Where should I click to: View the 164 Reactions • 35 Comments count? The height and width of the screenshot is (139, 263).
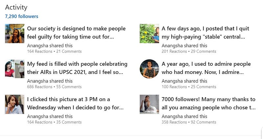click(x=54, y=122)
